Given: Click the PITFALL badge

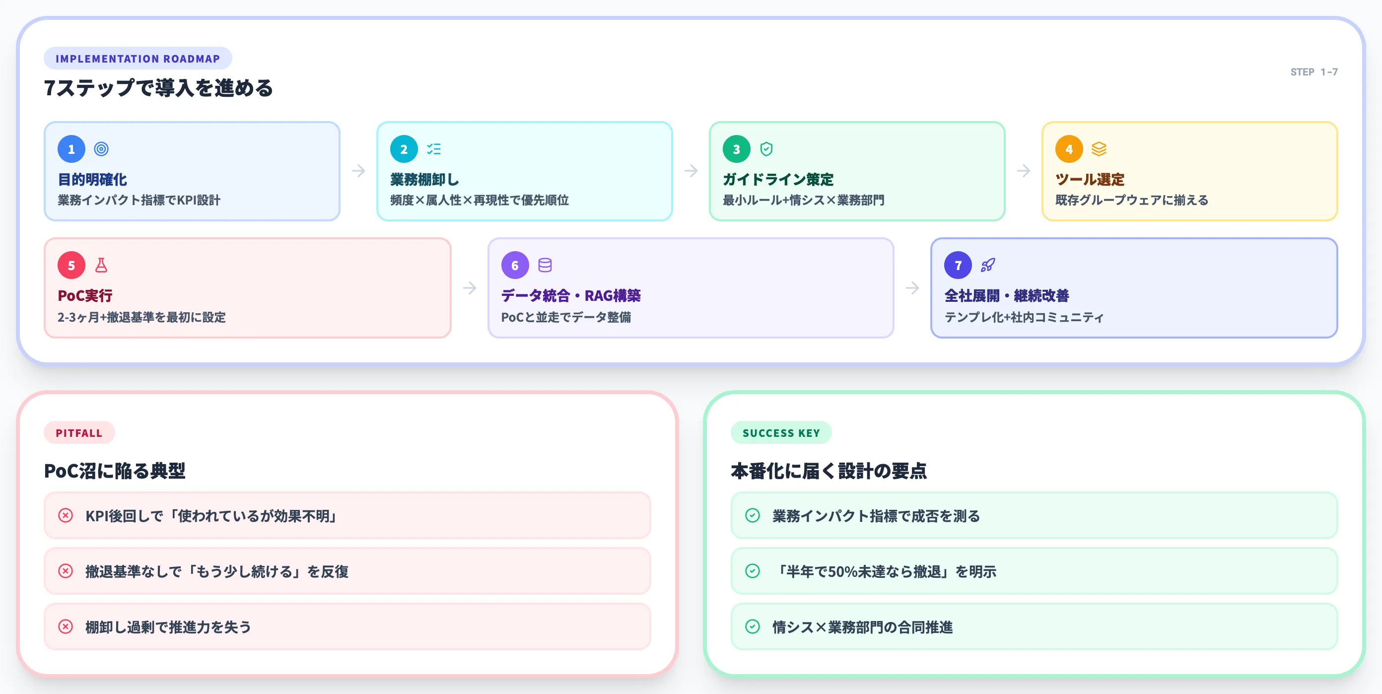Looking at the screenshot, I should [x=79, y=433].
